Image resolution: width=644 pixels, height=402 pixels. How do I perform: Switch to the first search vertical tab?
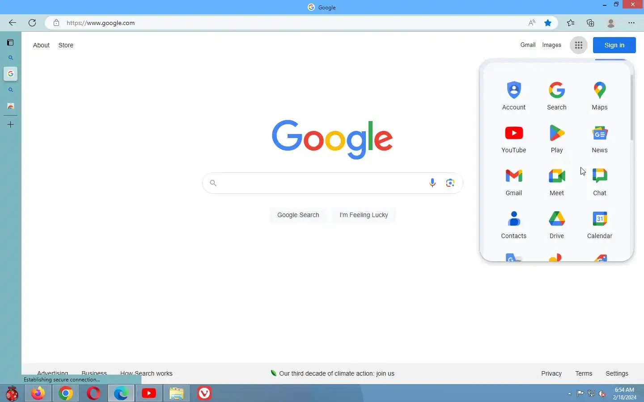10,58
